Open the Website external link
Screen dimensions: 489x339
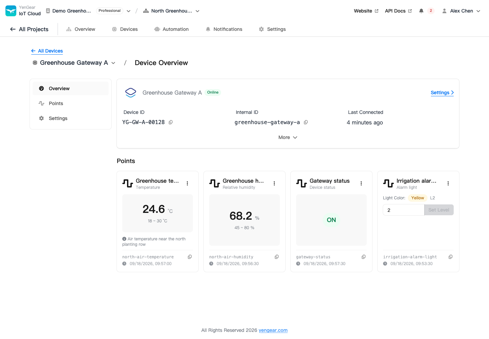coord(366,11)
